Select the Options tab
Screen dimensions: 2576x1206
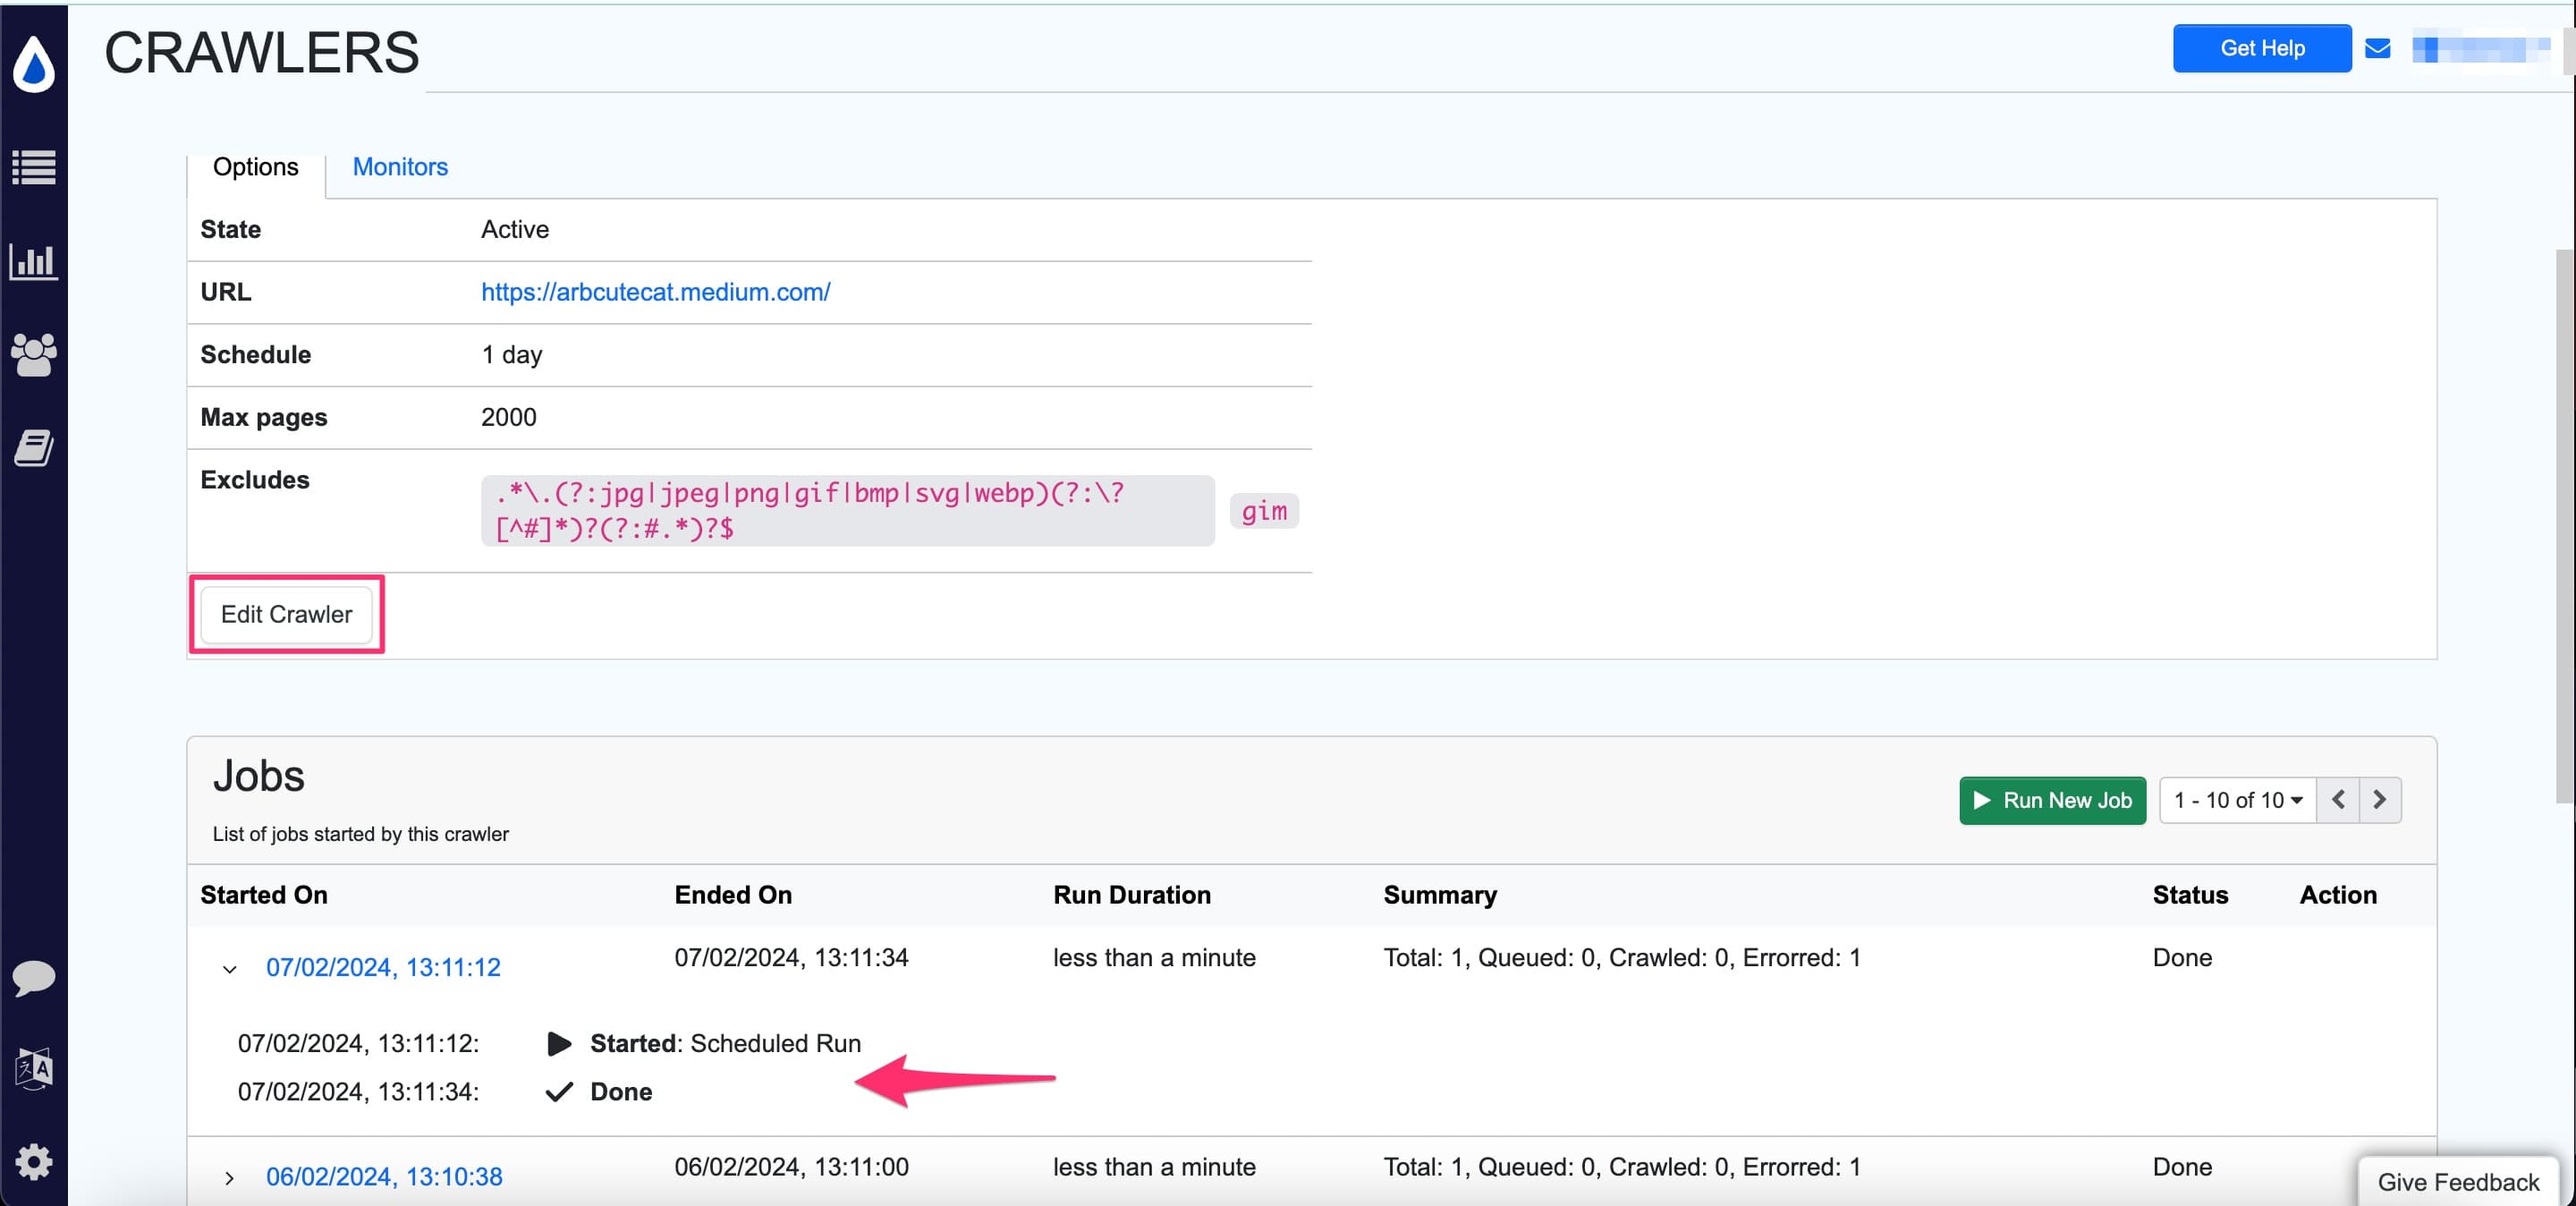pos(255,167)
